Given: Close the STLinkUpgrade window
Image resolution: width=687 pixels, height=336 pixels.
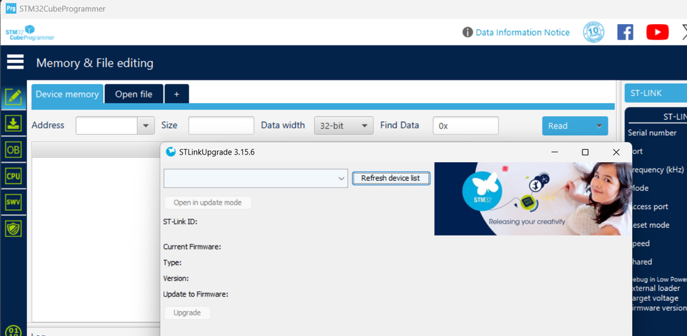Looking at the screenshot, I should [x=616, y=153].
